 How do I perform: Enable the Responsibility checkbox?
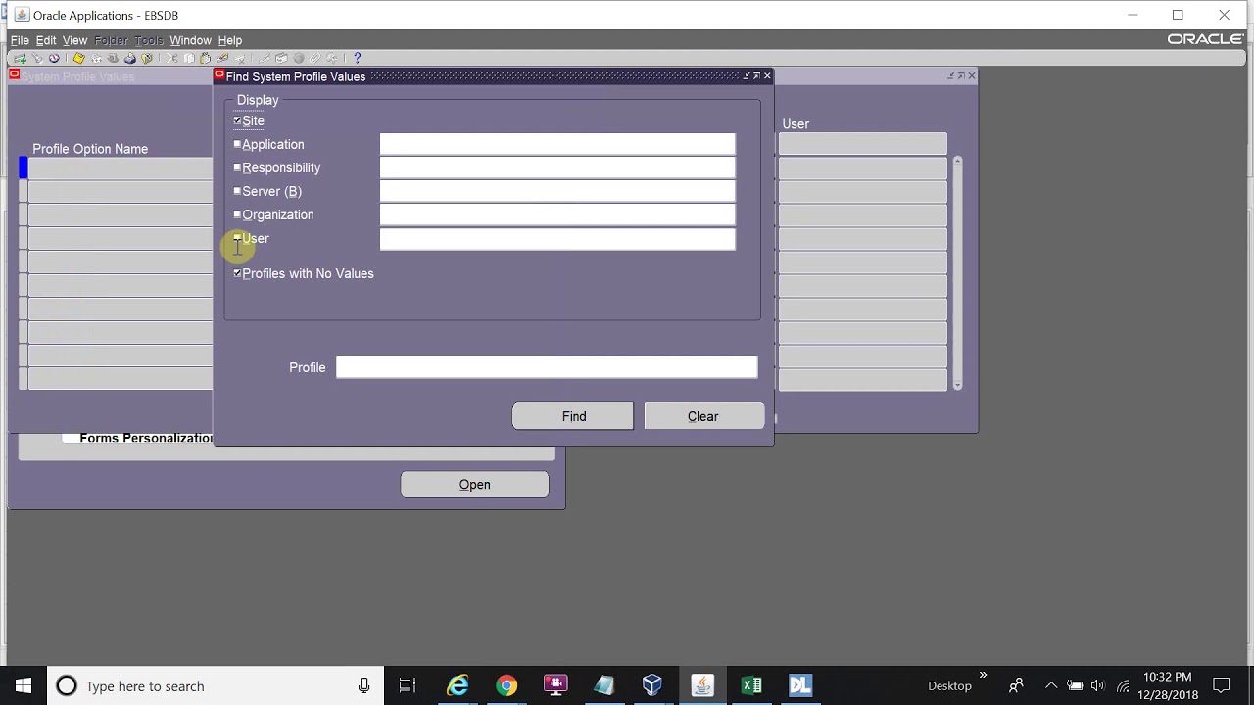point(237,167)
